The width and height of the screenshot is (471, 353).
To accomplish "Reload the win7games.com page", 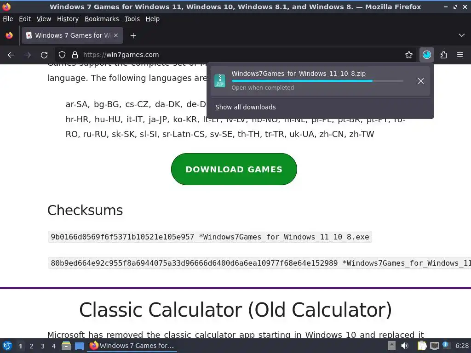I will pos(44,55).
